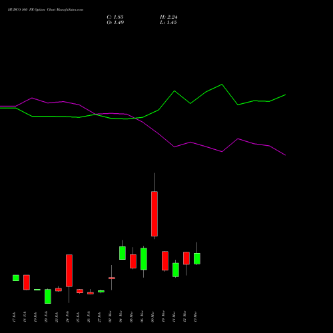Click the close value C: 1.85
The height and width of the screenshot is (333, 333).
coord(115,17)
